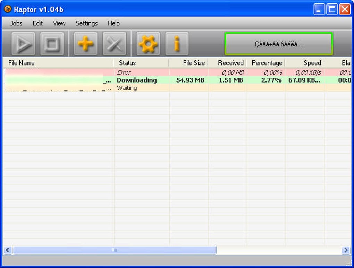Open the View menu
This screenshot has width=354, height=268.
point(59,23)
